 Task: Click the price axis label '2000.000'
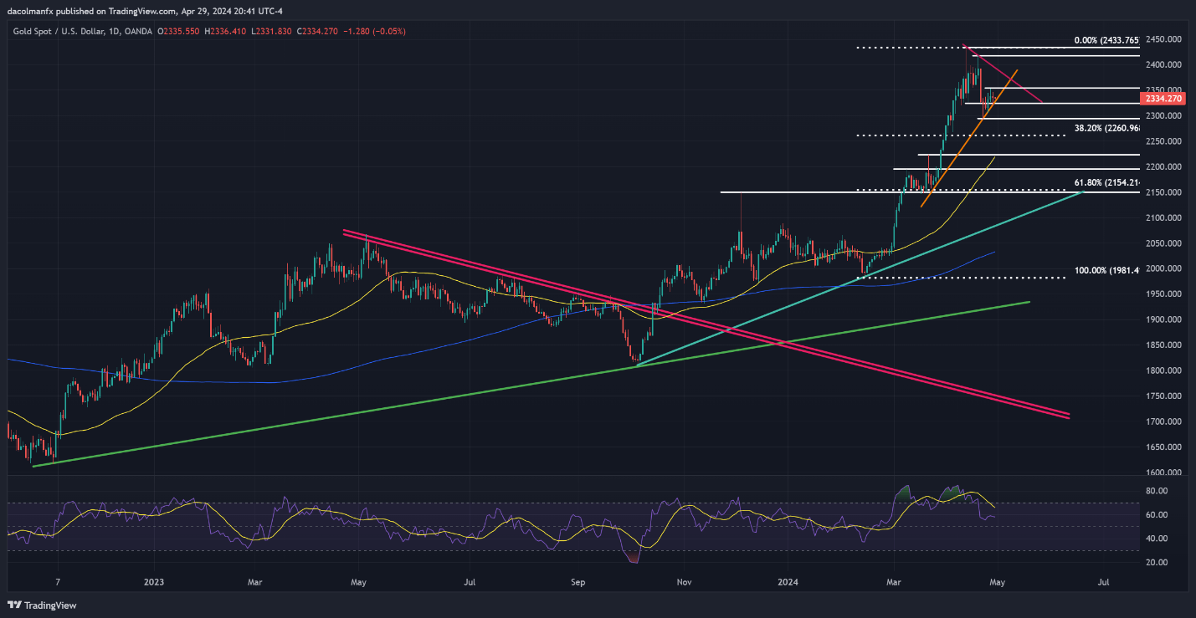click(x=1163, y=268)
